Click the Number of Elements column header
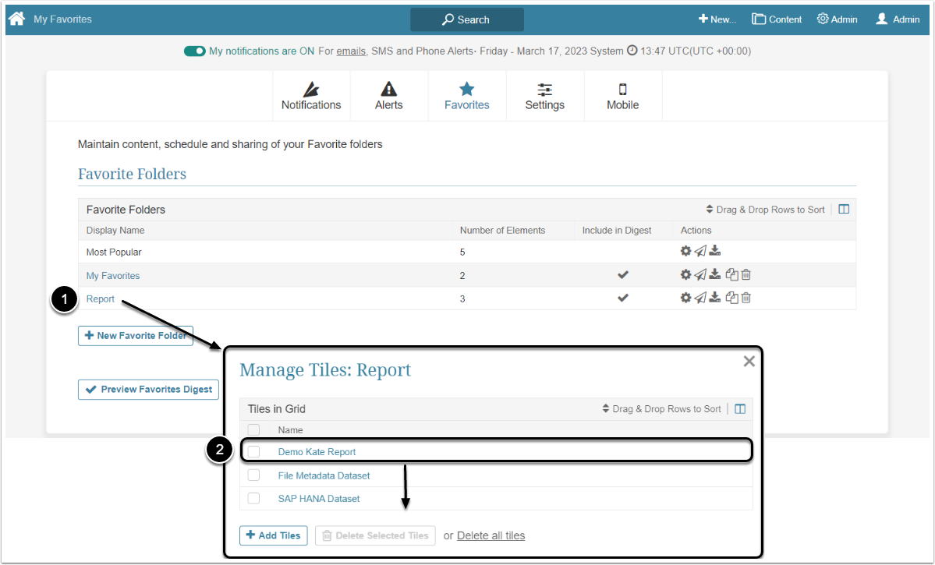Viewport: 935px width, 565px height. click(x=502, y=230)
